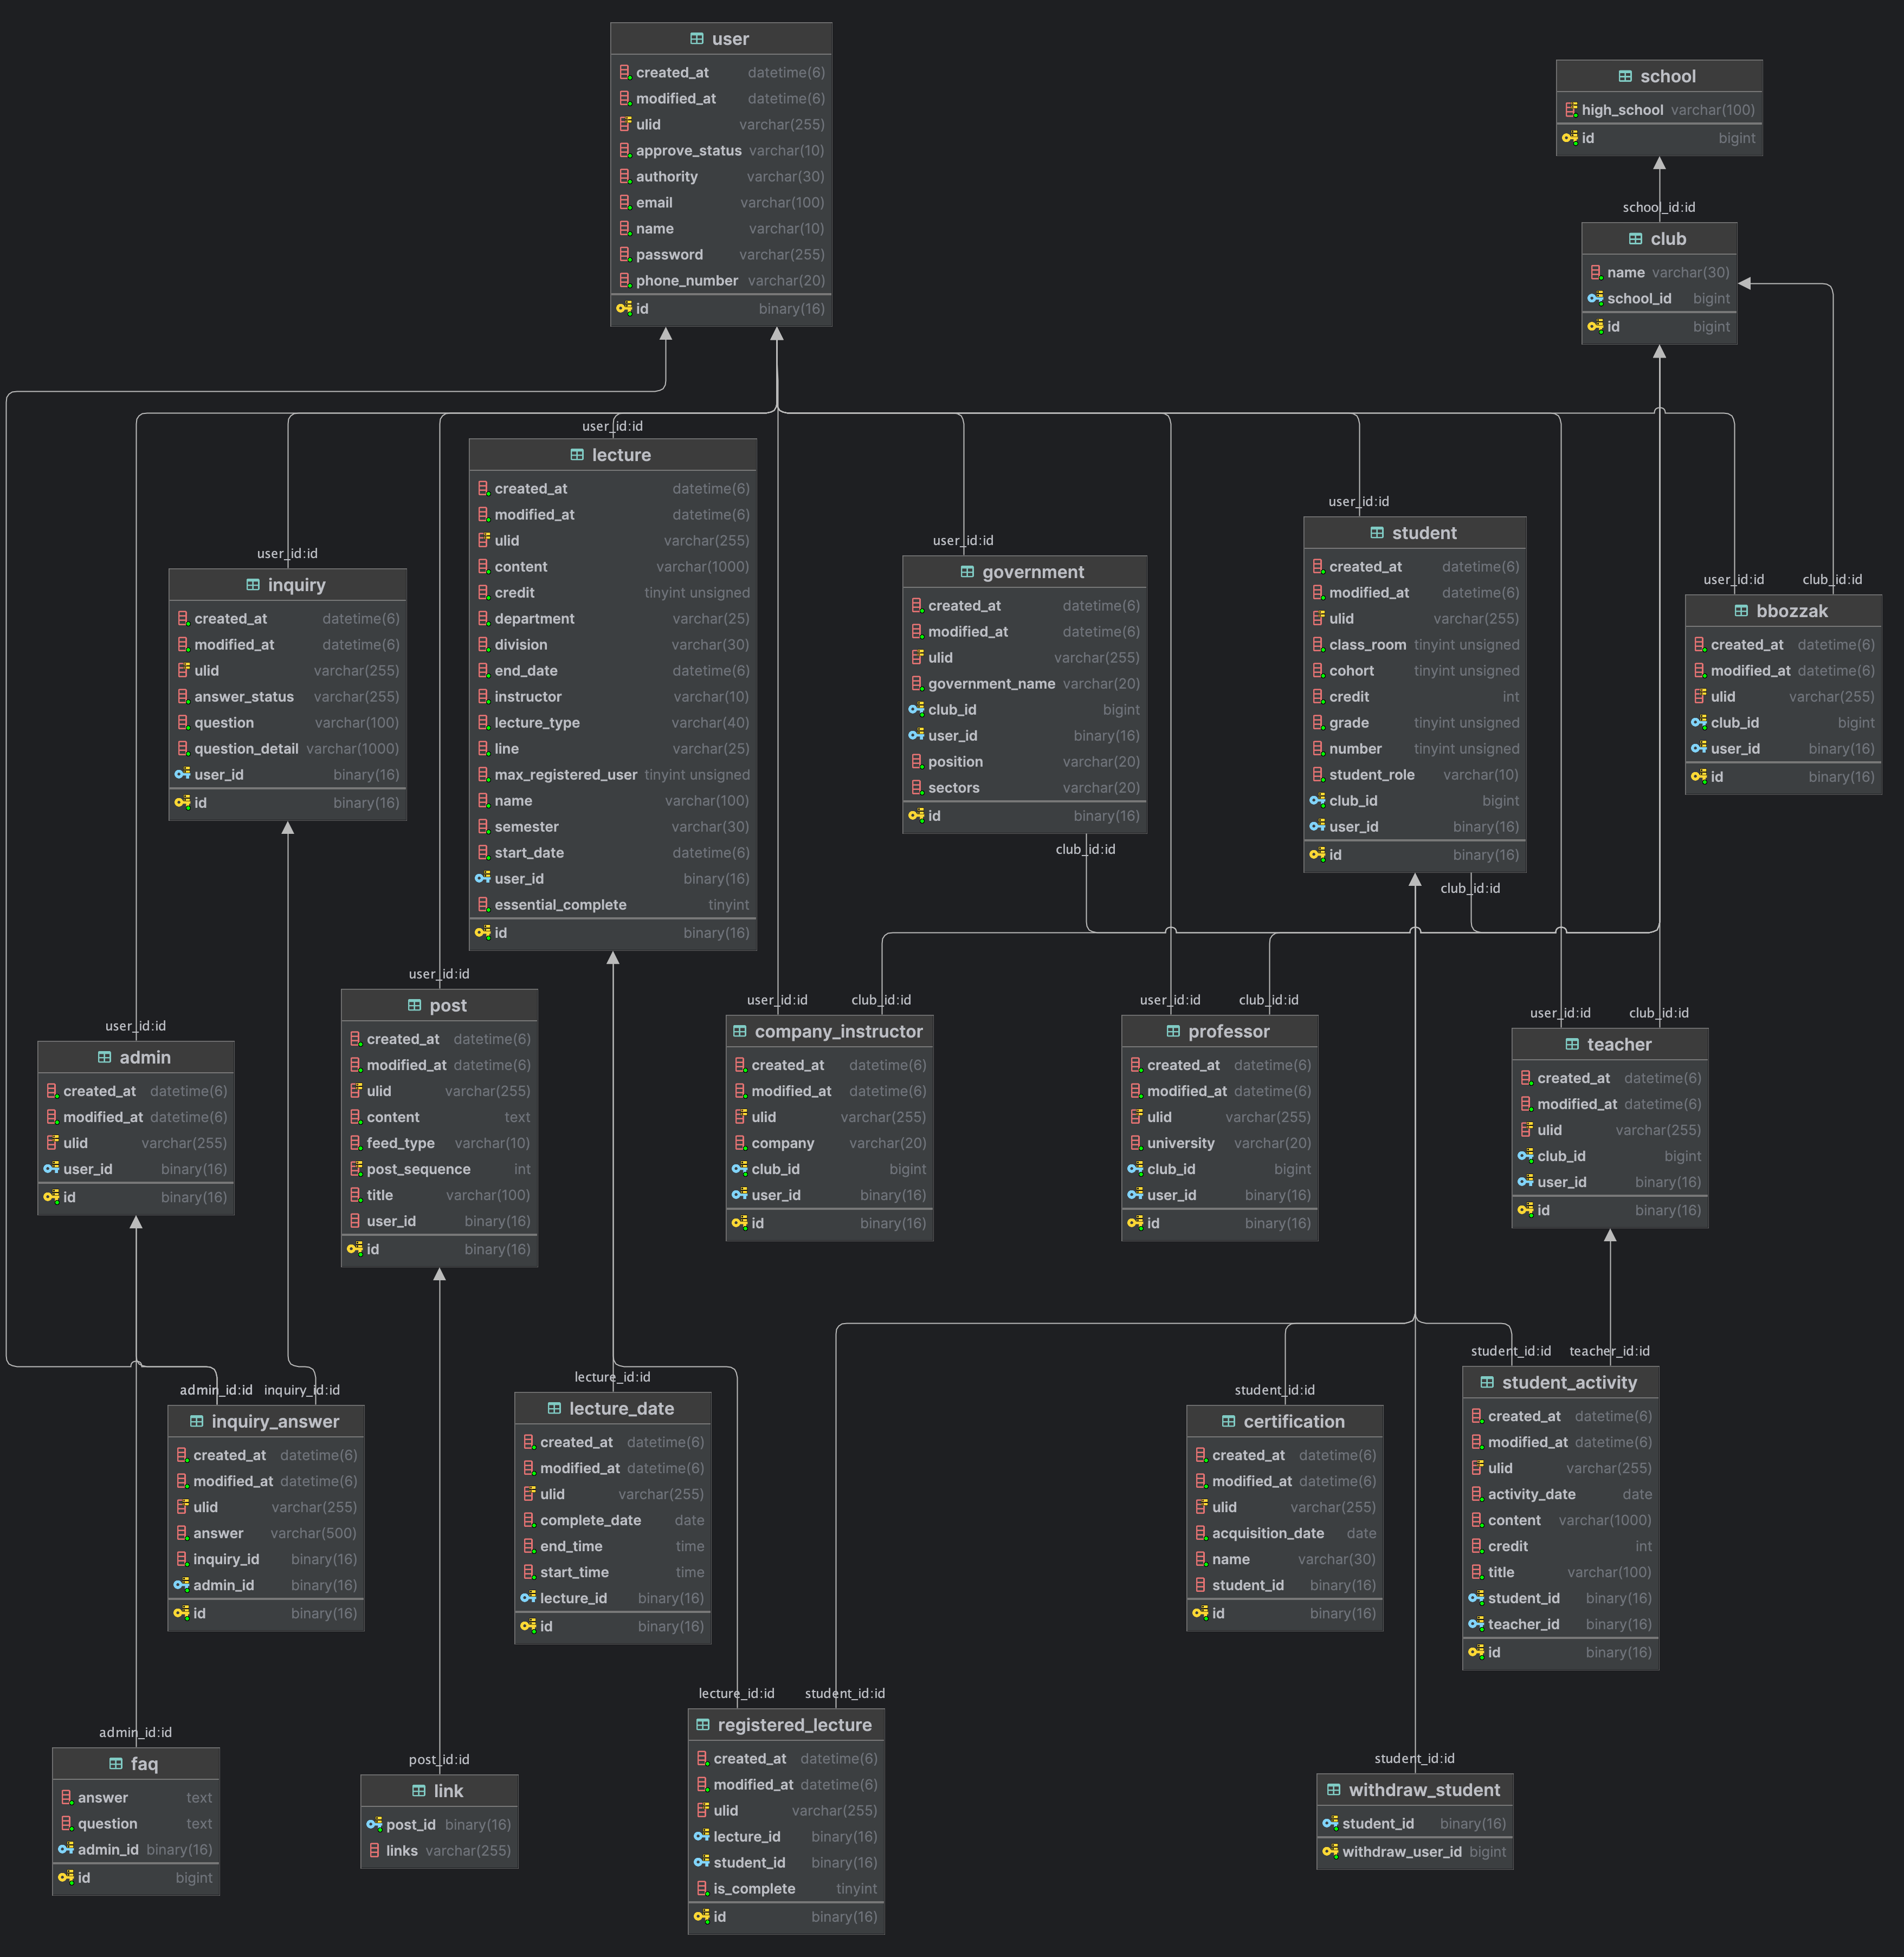Click the teacher_id:id relationship label
1904x1957 pixels.
tap(1609, 1350)
